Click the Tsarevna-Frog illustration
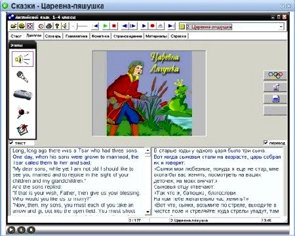The width and height of the screenshot is (295, 236). pos(149,93)
